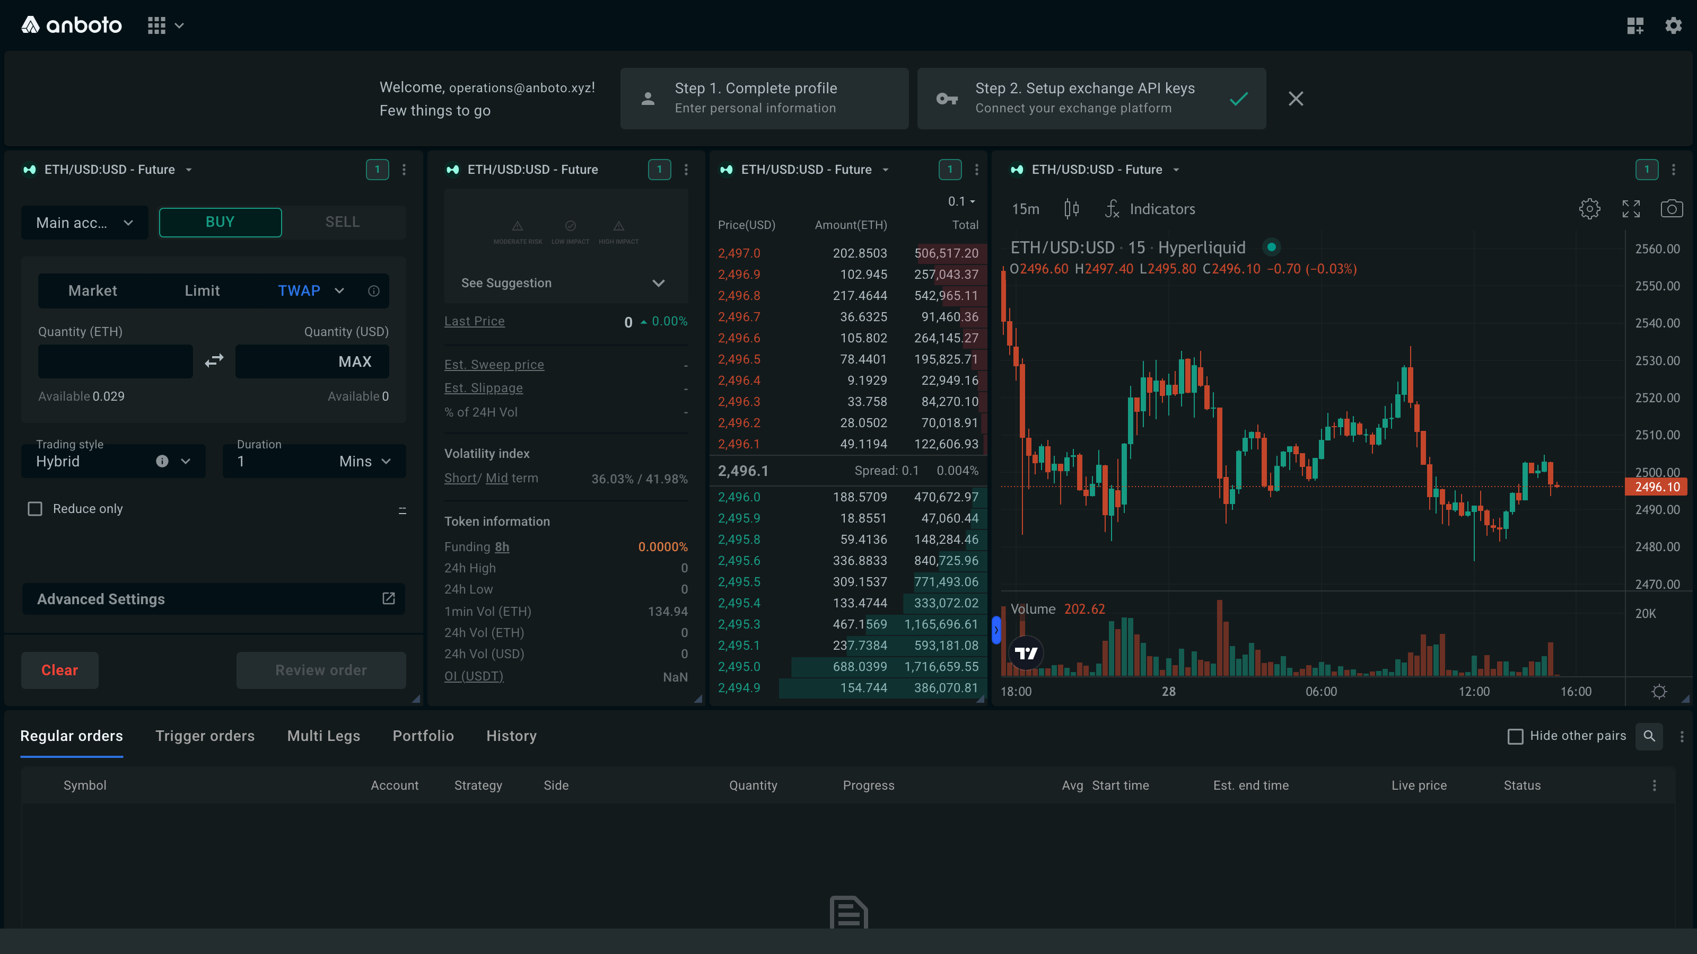
Task: Select SELL side
Action: pyautogui.click(x=343, y=223)
